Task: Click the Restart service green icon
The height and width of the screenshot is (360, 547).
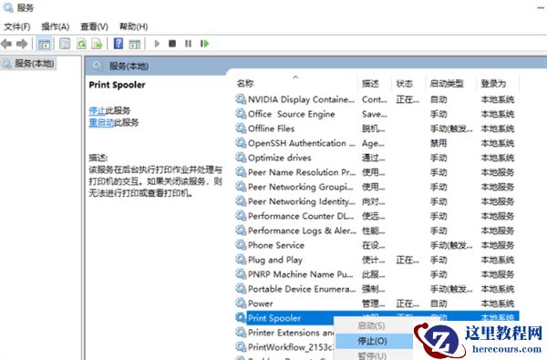Action: (204, 44)
